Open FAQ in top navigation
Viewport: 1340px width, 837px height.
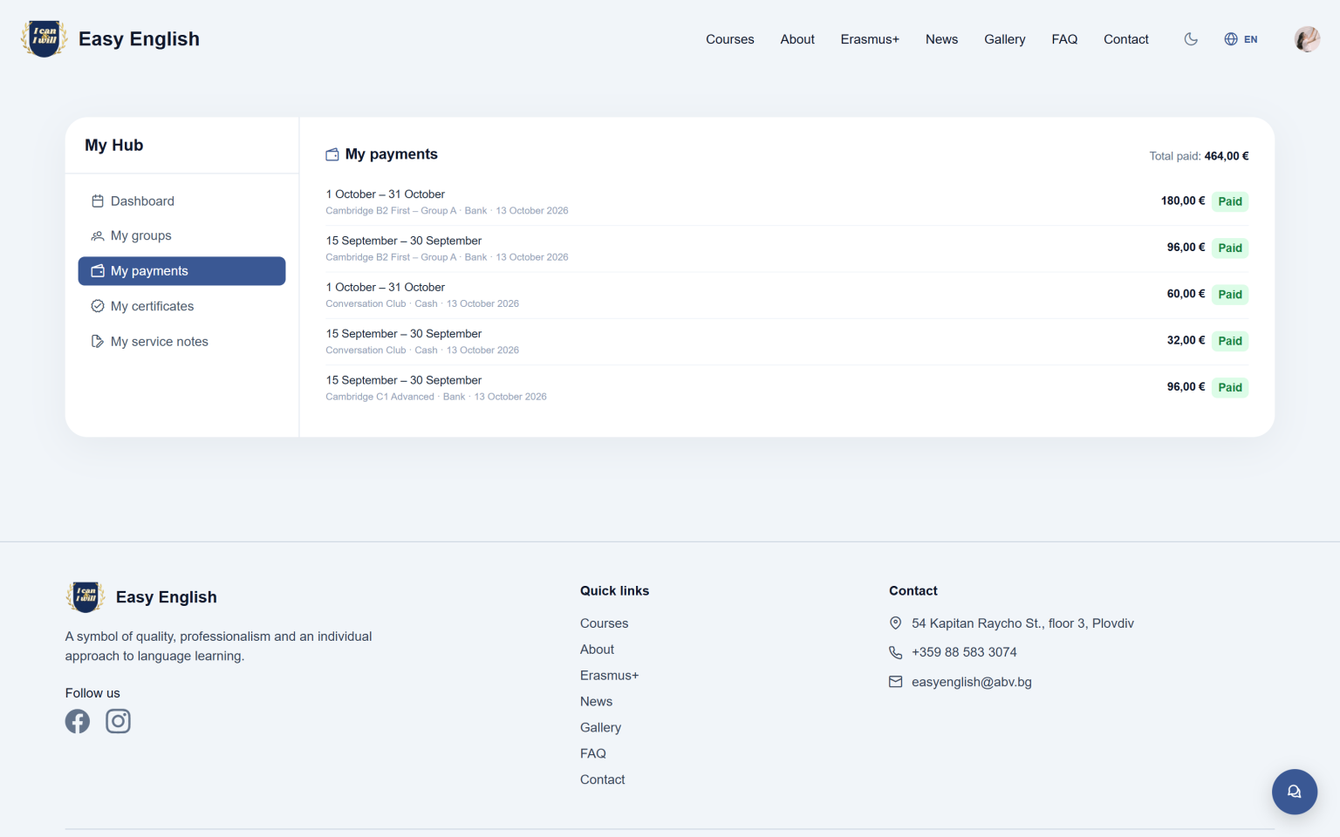[1064, 39]
